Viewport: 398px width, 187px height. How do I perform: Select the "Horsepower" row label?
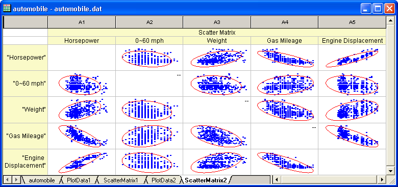coord(26,58)
